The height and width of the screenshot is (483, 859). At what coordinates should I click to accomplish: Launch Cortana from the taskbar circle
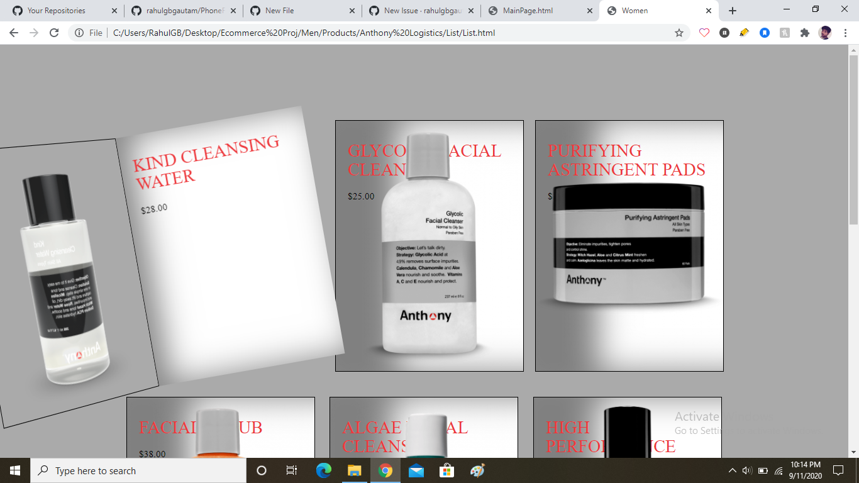[262, 470]
